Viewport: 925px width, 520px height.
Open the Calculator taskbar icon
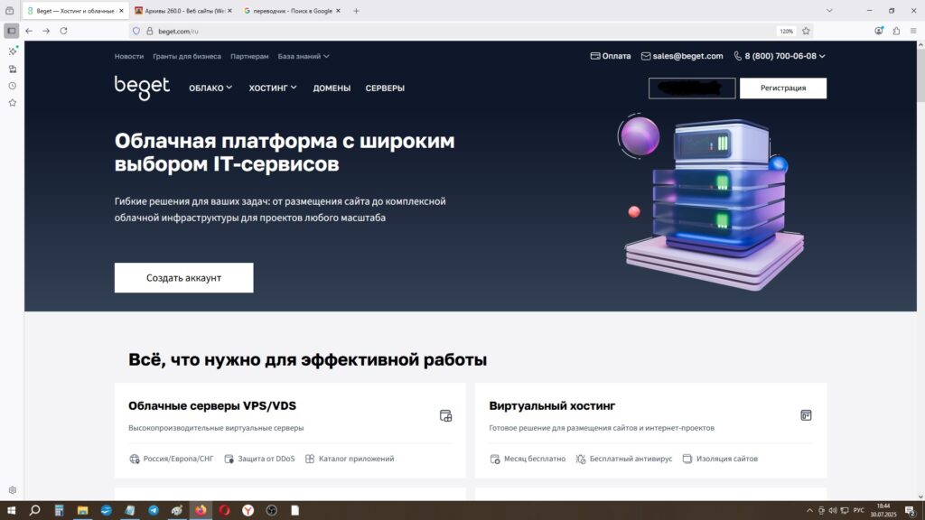pyautogui.click(x=59, y=510)
